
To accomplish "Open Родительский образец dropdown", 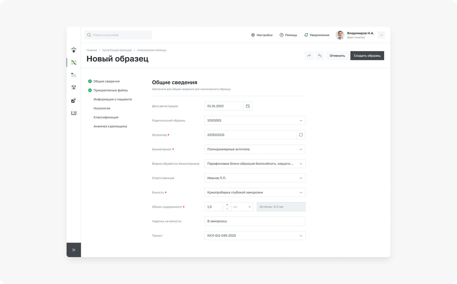I will pos(255,121).
